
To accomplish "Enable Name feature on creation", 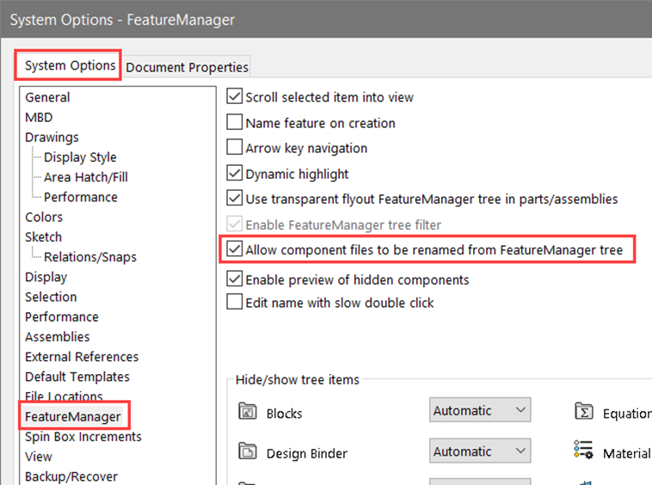I will [234, 122].
